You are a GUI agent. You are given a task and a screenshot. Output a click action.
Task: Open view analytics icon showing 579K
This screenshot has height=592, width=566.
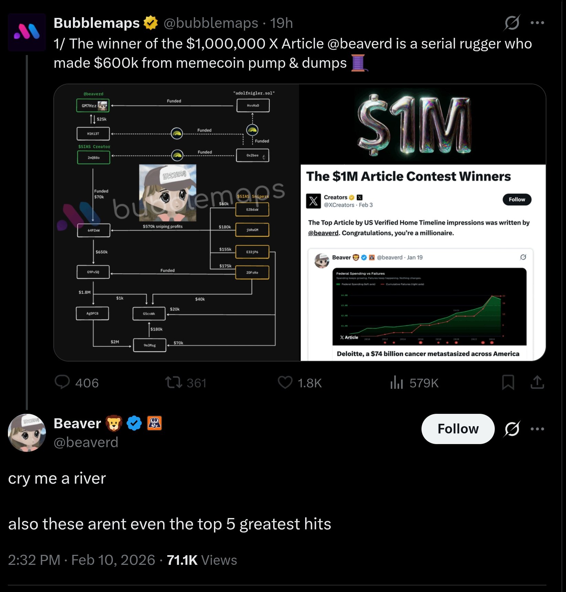point(397,382)
